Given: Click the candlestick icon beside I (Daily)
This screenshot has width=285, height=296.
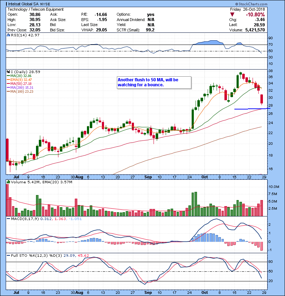Looking at the screenshot, I should (x=8, y=72).
